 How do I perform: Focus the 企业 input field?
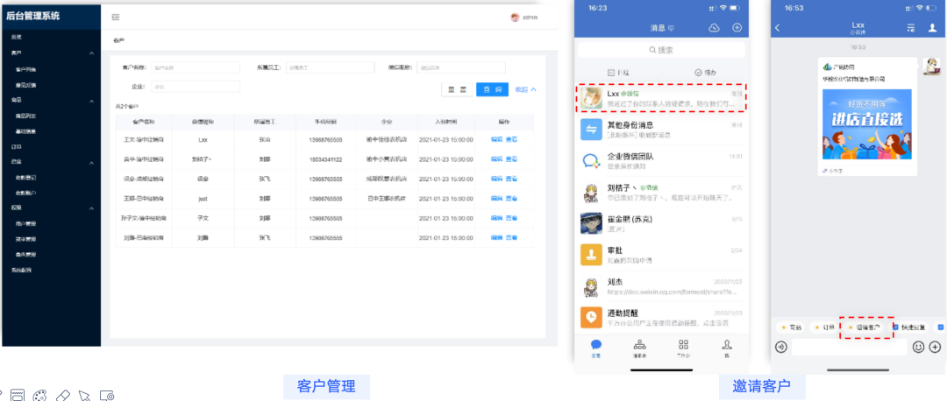[x=195, y=87]
